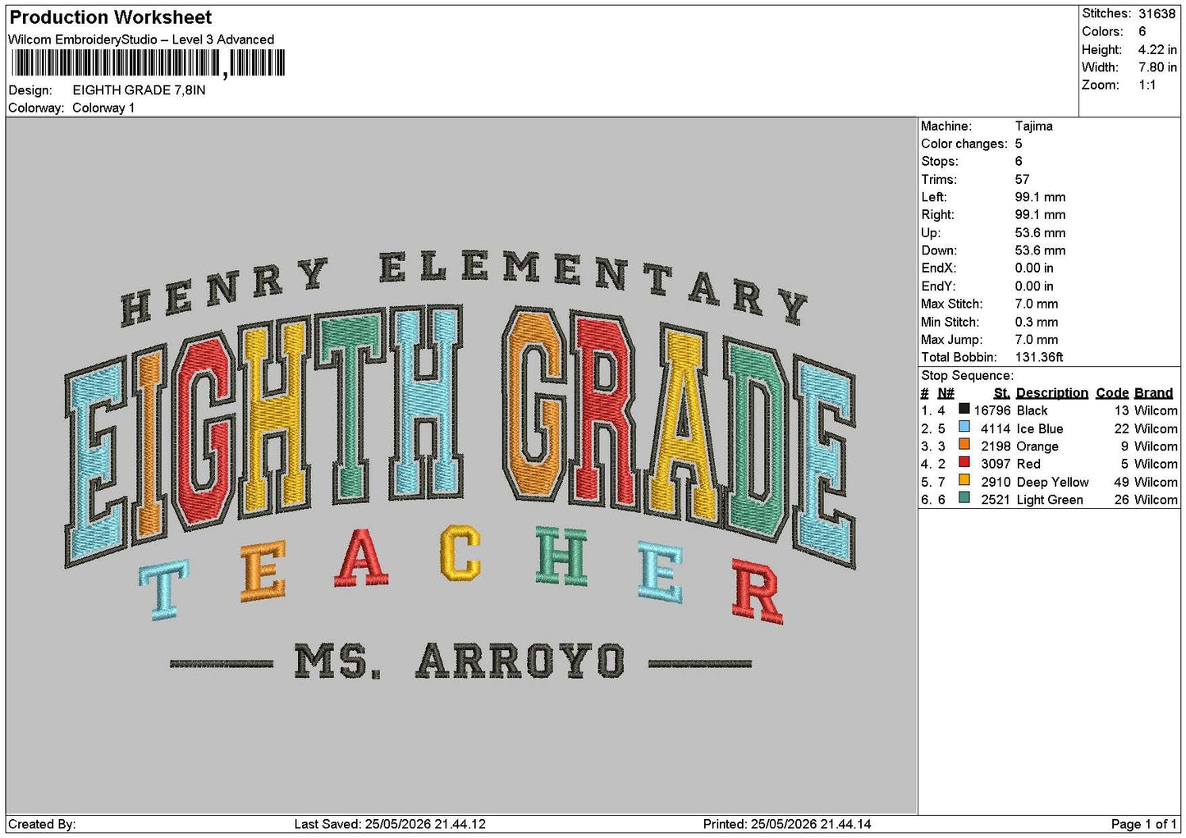
Task: Click 'Printed: 25/05/2026 21.44.14' footer text
Action: 787,824
